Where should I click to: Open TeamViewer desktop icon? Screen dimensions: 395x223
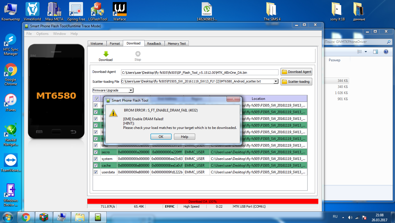pos(11,160)
